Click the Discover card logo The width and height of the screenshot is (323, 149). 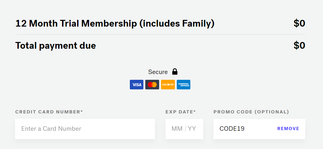pos(168,85)
